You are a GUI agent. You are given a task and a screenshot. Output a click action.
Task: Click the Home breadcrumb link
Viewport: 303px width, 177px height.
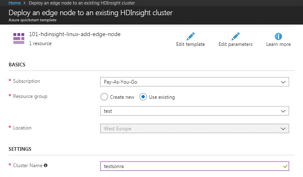(14, 3)
